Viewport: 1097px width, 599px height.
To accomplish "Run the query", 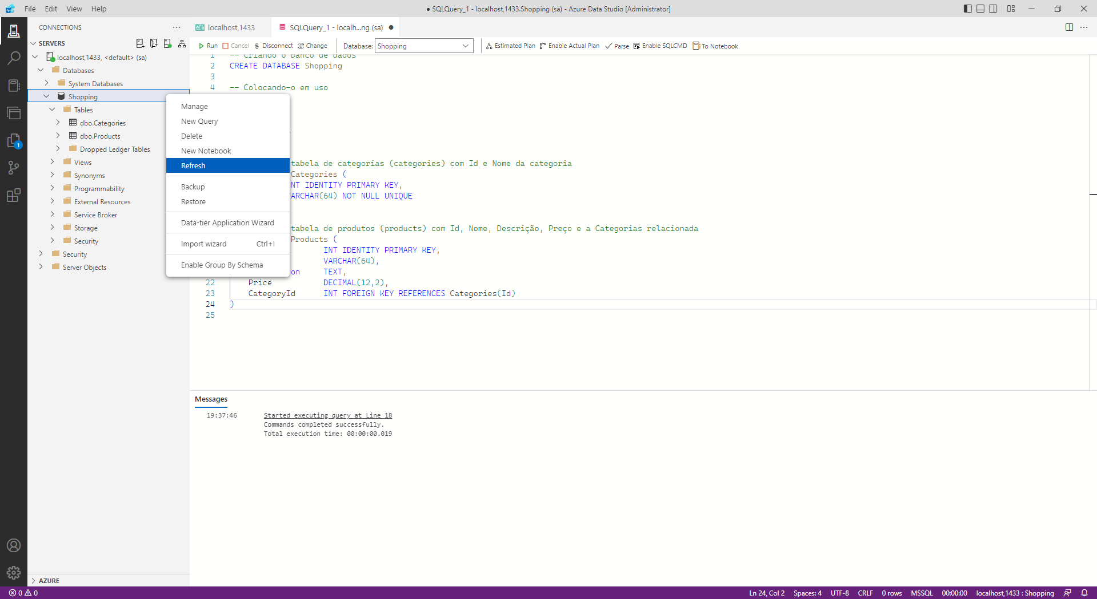I will pos(208,46).
